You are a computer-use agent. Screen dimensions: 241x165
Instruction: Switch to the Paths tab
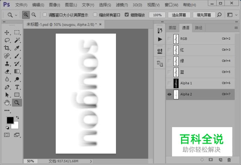pyautogui.click(x=199, y=28)
